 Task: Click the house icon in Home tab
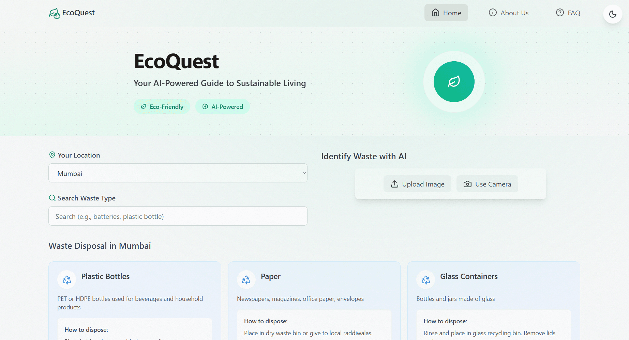(435, 13)
